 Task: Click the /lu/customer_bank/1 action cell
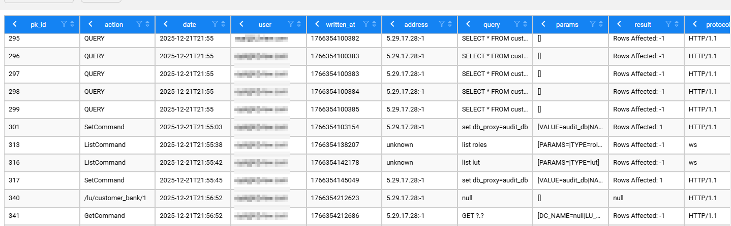pyautogui.click(x=115, y=198)
